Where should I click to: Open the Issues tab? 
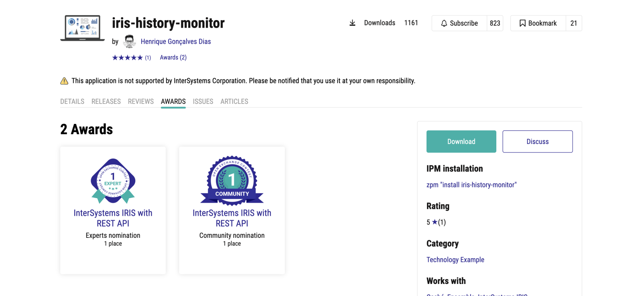[x=203, y=101]
